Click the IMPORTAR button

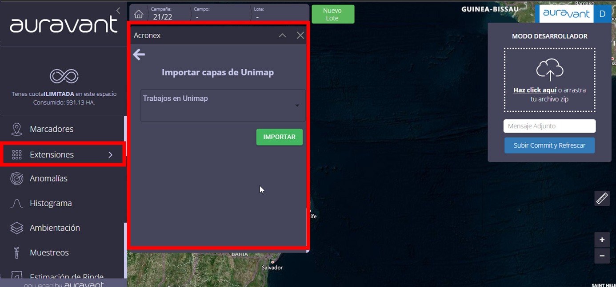coord(280,137)
